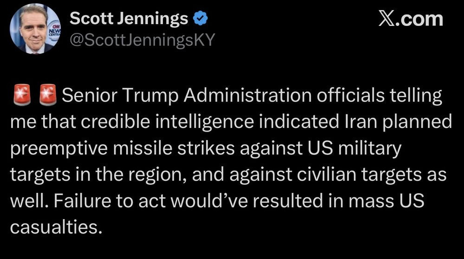
Task: Click the X logo in the watermark
Action: pos(387,19)
